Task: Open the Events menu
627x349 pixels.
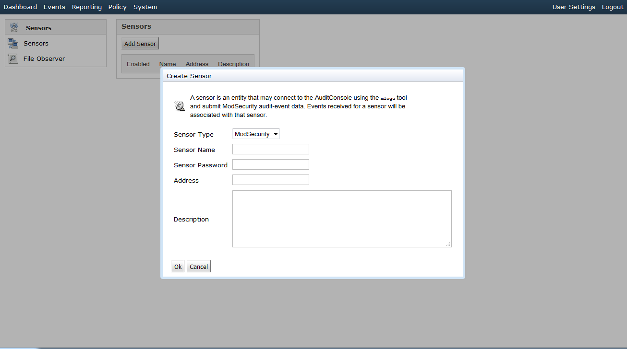Action: [x=54, y=7]
